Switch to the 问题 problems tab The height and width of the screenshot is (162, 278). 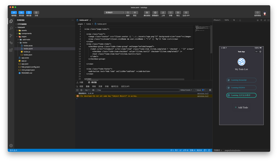(x=80, y=82)
